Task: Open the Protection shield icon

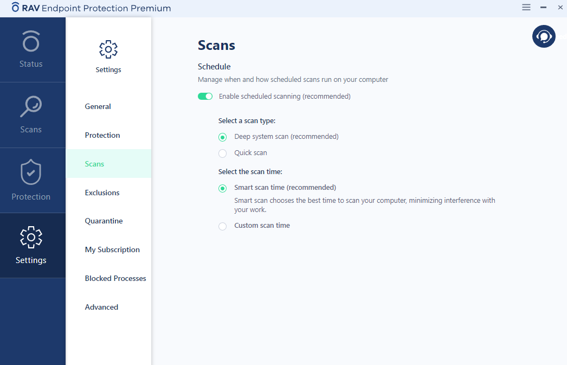Action: (31, 172)
